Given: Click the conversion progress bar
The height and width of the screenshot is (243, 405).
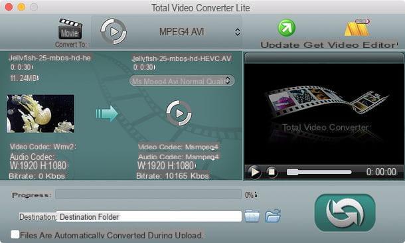Looking at the screenshot, I should pyautogui.click(x=148, y=195).
